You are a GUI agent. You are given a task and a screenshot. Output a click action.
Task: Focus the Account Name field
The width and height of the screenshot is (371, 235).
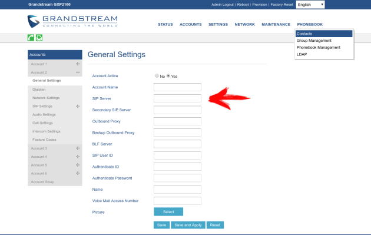[177, 87]
